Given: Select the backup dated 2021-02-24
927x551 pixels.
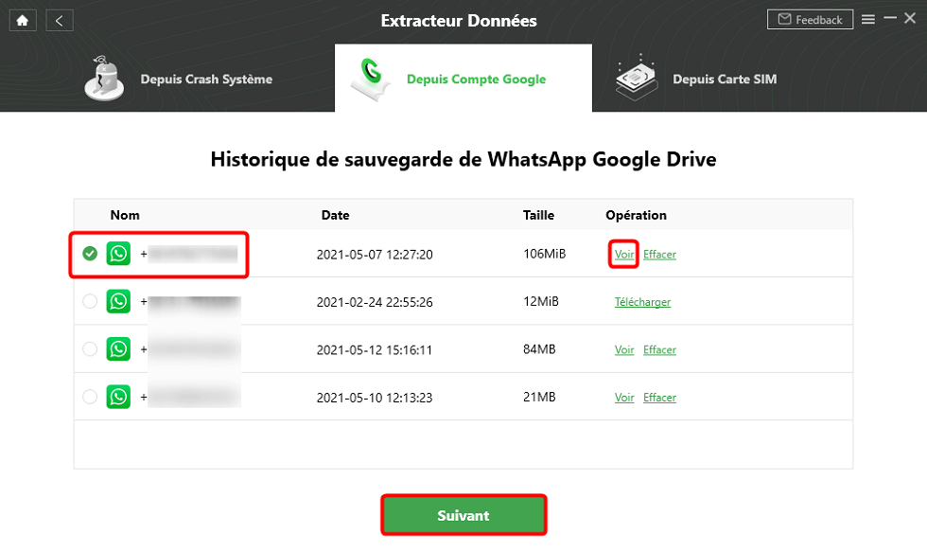Looking at the screenshot, I should [x=90, y=301].
